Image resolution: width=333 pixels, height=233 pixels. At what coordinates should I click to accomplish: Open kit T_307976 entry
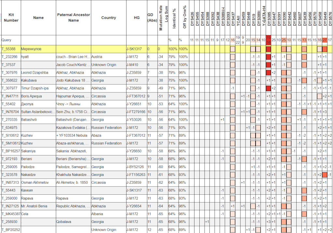tap(10, 72)
